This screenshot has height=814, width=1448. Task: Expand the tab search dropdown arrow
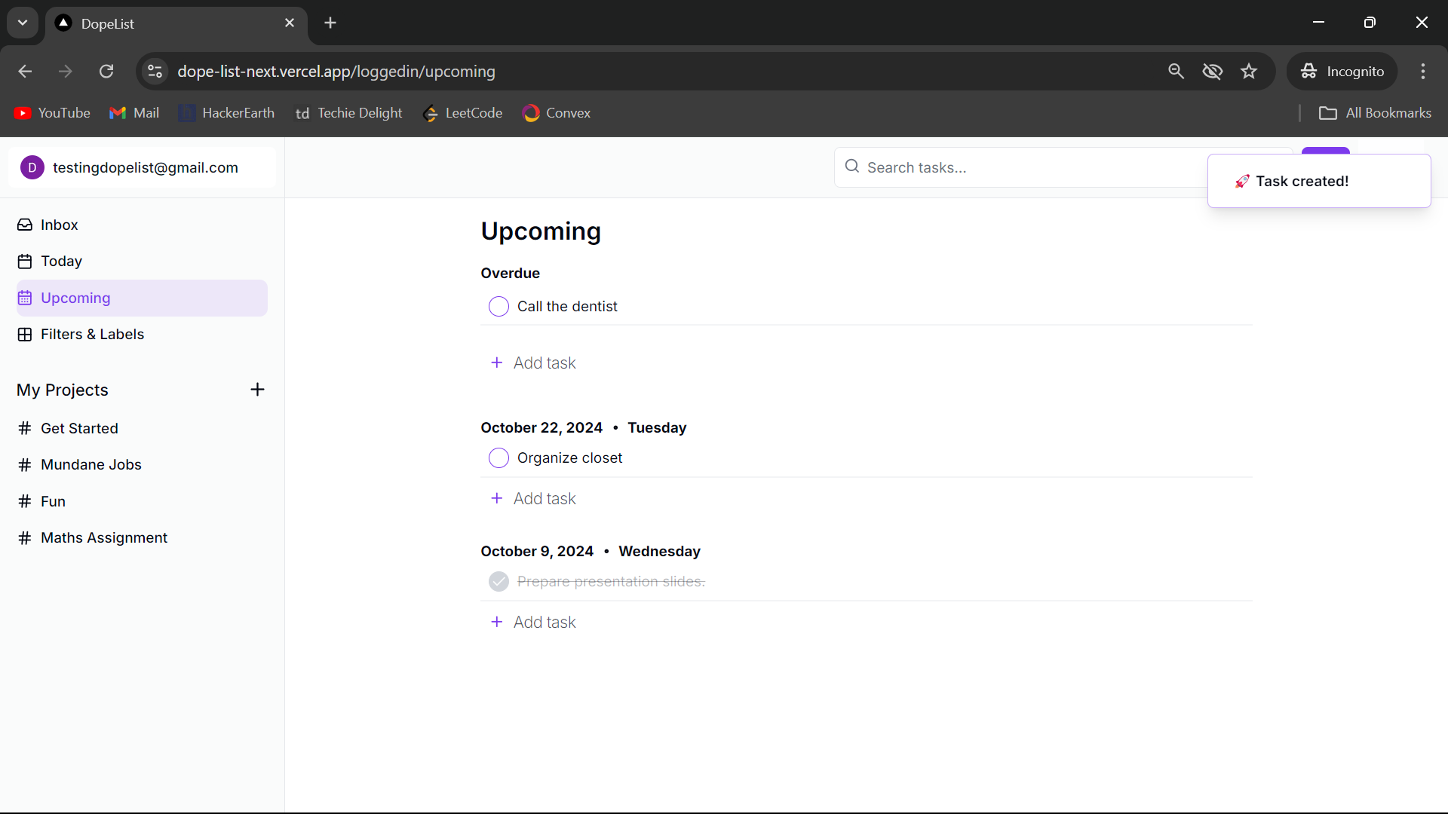tap(23, 23)
